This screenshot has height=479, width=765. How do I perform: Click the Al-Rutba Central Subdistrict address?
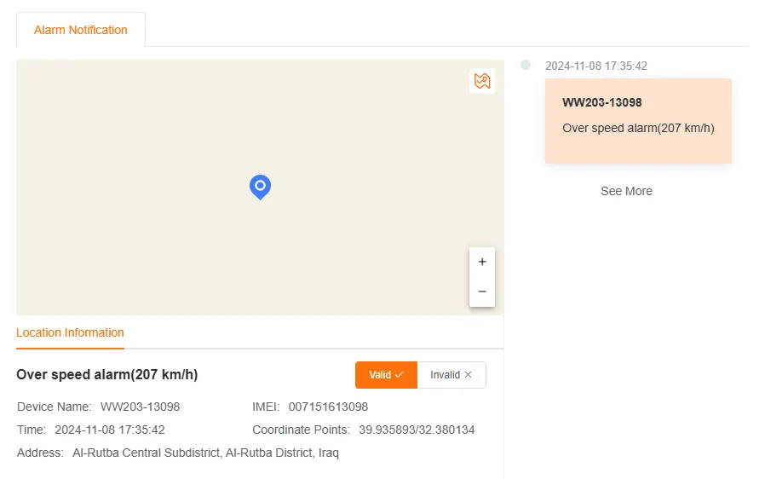(x=205, y=453)
